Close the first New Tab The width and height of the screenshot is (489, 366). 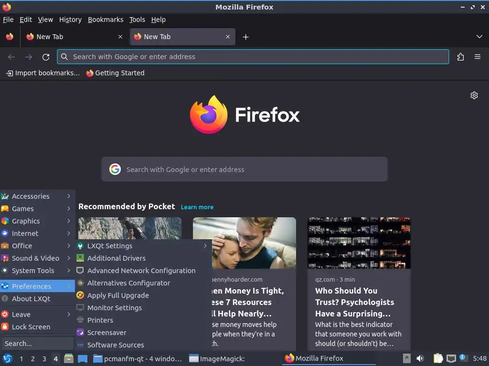(120, 37)
